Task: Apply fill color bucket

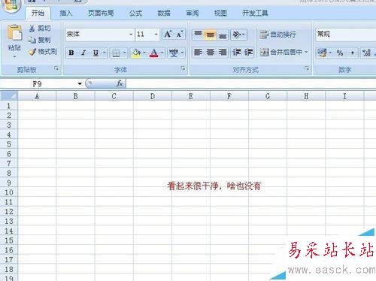Action: click(136, 53)
